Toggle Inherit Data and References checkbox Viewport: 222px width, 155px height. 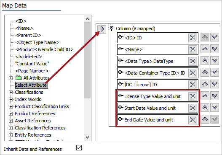click(79, 148)
